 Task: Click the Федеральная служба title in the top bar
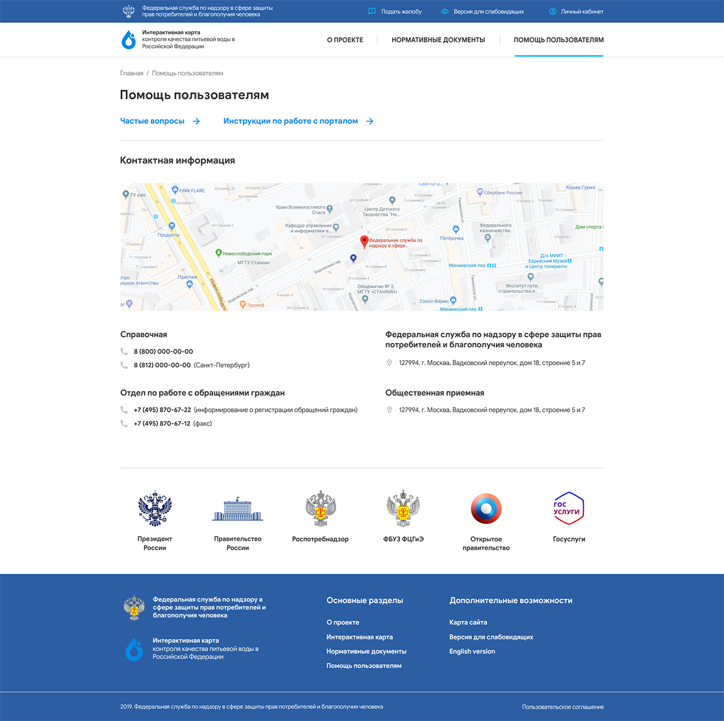click(x=207, y=11)
